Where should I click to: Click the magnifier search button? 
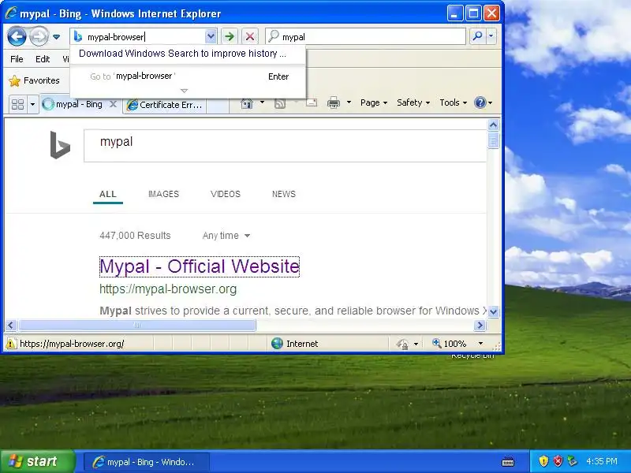477,36
